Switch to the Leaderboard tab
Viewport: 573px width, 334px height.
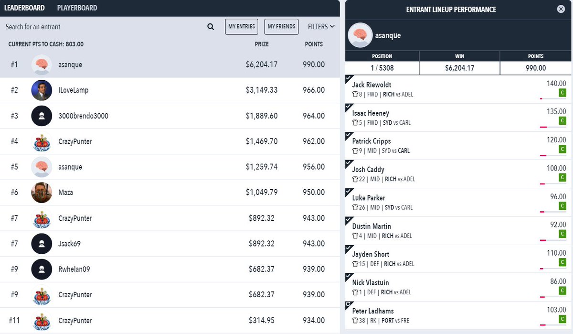pyautogui.click(x=24, y=8)
